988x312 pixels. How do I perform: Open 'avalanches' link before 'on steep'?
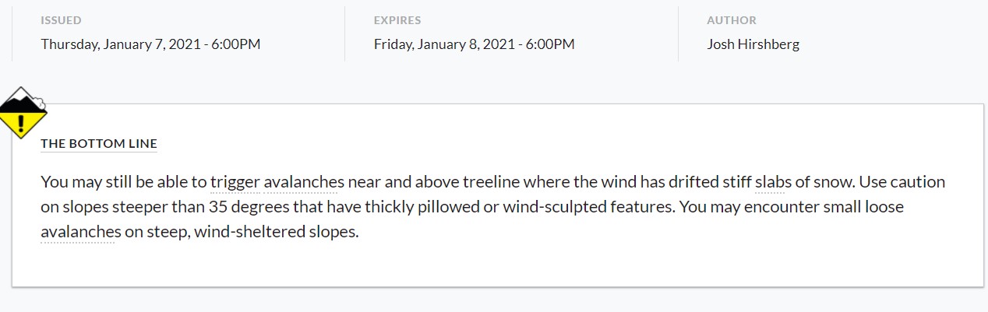tap(80, 232)
